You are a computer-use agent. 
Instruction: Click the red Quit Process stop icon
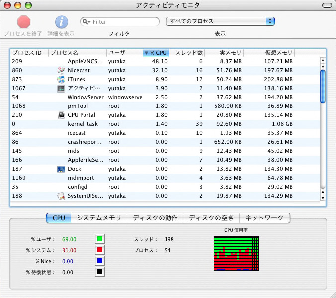point(24,22)
